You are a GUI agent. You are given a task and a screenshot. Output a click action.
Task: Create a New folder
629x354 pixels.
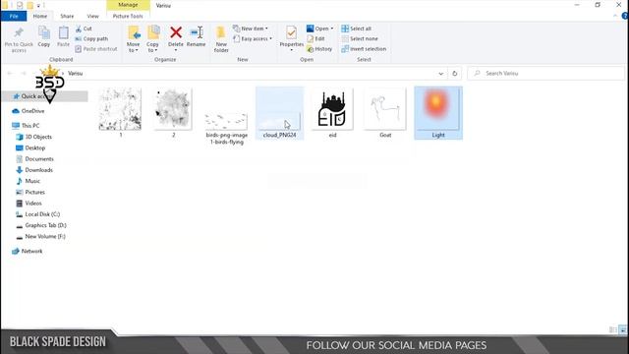(221, 39)
